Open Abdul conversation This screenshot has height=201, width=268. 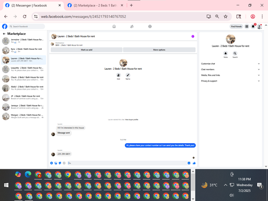click(24, 88)
